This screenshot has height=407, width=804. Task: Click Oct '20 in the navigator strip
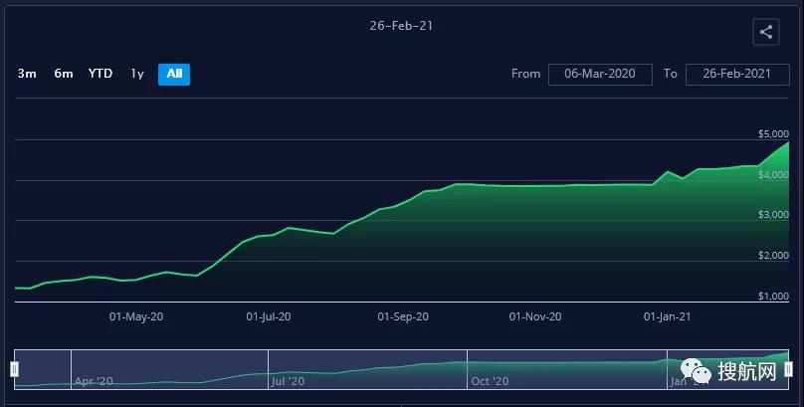tap(490, 381)
